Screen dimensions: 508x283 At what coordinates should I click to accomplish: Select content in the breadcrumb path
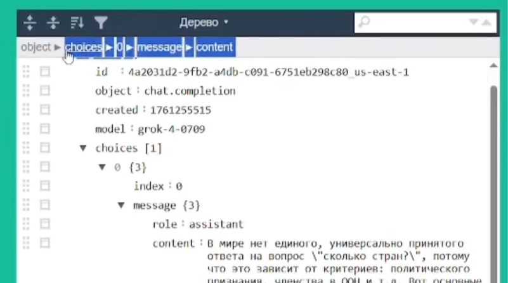coord(214,47)
